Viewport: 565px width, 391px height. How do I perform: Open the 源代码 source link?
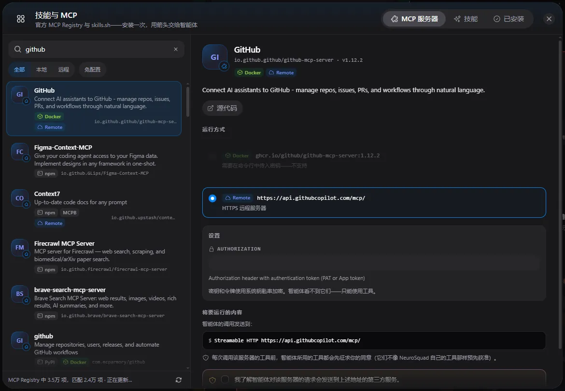pyautogui.click(x=222, y=108)
